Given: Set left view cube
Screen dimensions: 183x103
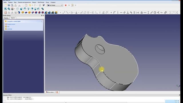Looking at the screenshot, I should tap(39, 9).
